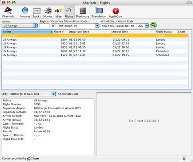Open the Internet channel
This screenshot has width=193, height=162.
25,12
